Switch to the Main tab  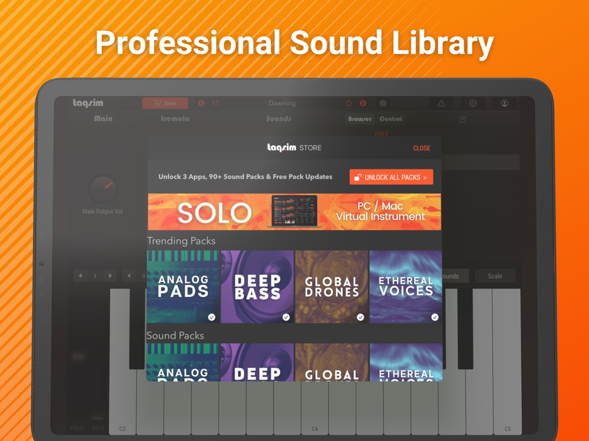coord(103,119)
